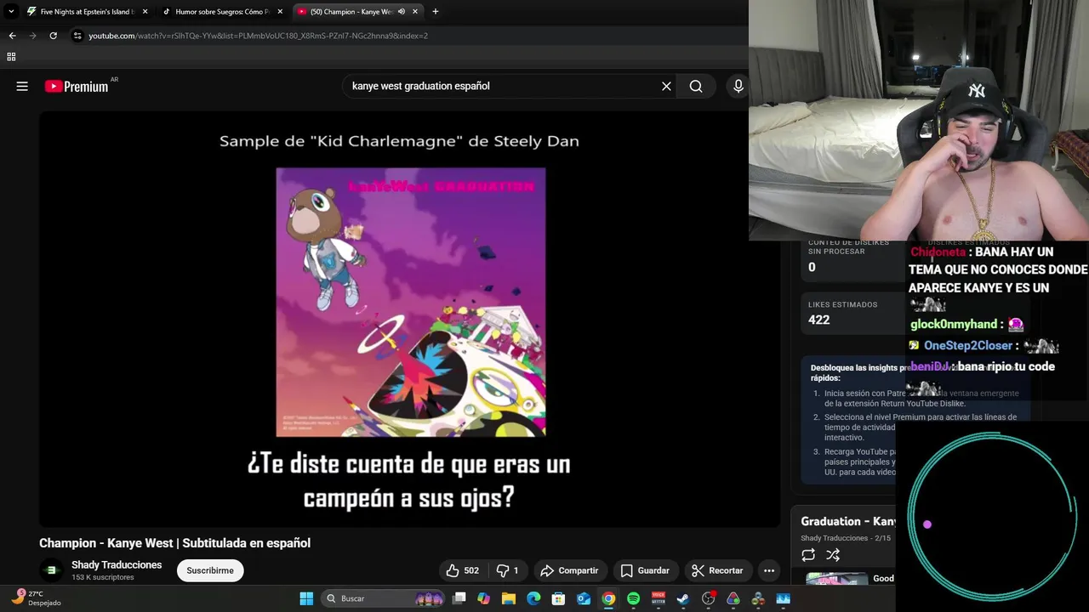The width and height of the screenshot is (1089, 612).
Task: Run search with magnifier button
Action: coord(696,86)
